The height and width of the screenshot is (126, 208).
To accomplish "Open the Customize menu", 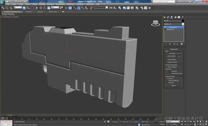I will click(x=80, y=4).
